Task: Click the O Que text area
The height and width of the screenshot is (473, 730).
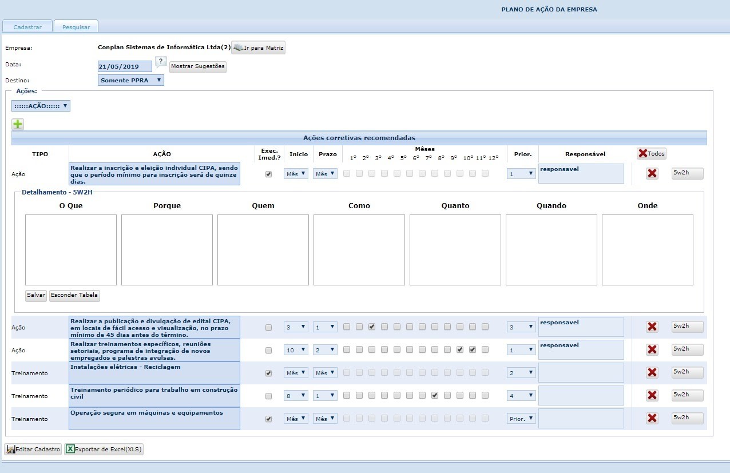Action: 71,250
